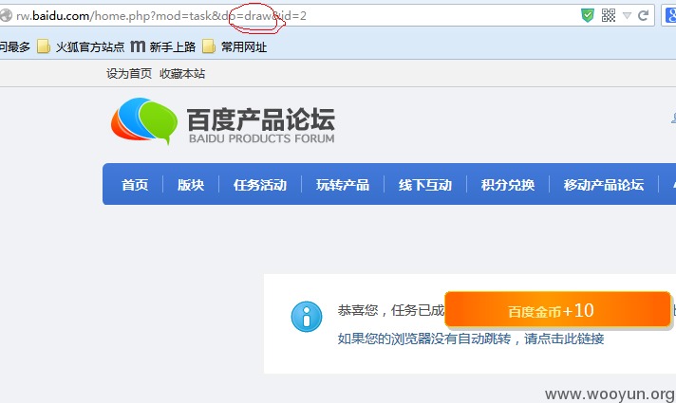This screenshot has height=403, width=676.
Task: Open the QR code icon in address bar
Action: (x=609, y=15)
